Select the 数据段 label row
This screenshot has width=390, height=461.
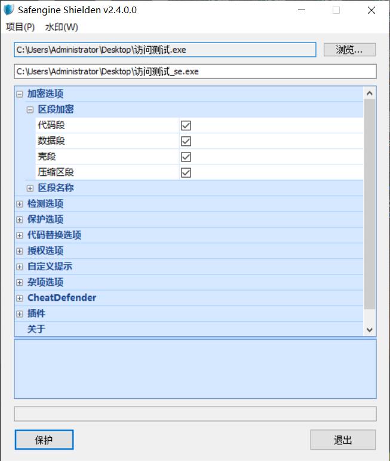click(107, 141)
